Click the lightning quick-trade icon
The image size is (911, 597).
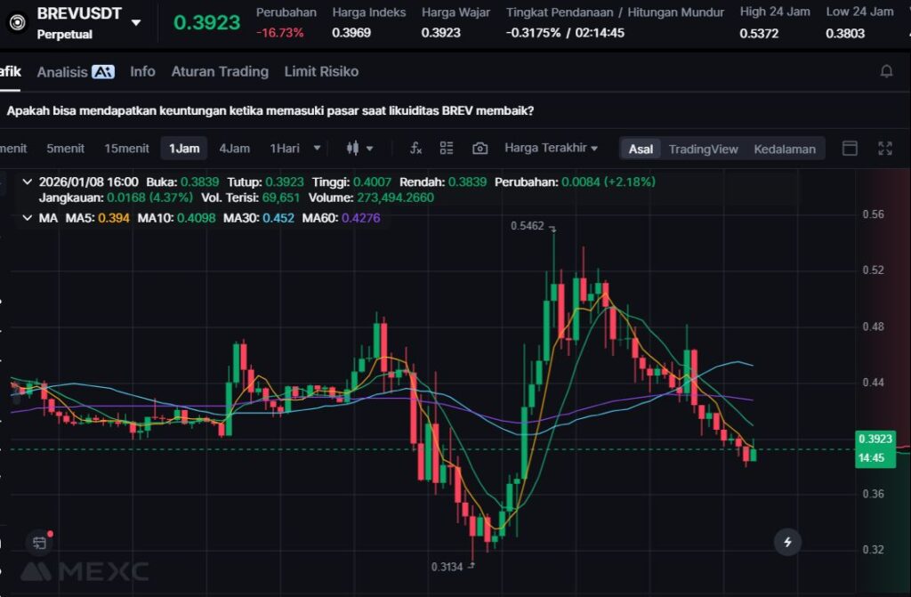(786, 541)
